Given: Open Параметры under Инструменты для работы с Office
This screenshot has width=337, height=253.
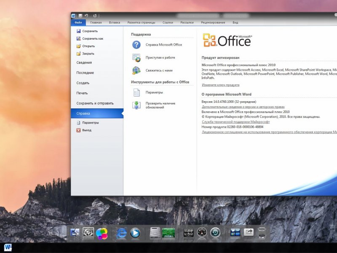Looking at the screenshot, I should click(x=148, y=92).
